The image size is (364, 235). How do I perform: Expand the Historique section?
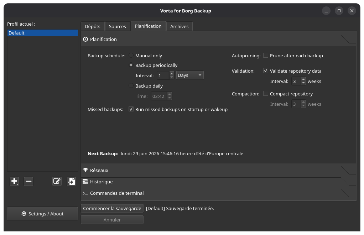click(x=218, y=182)
